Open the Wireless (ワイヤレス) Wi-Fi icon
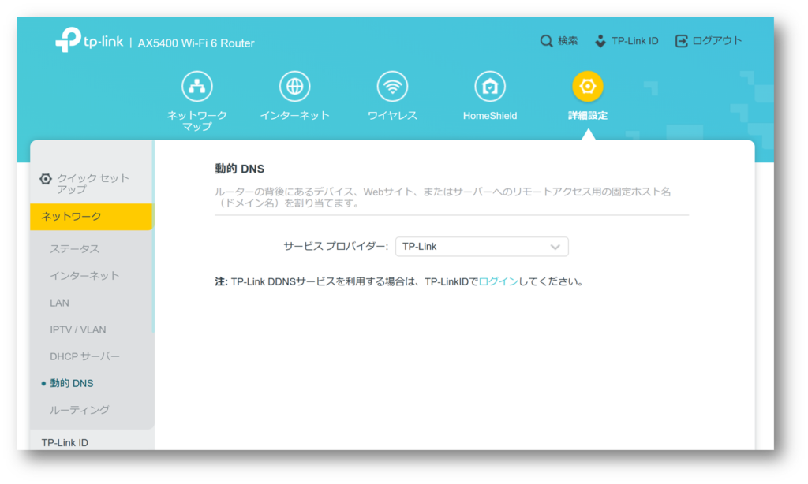808x484 pixels. click(x=392, y=87)
